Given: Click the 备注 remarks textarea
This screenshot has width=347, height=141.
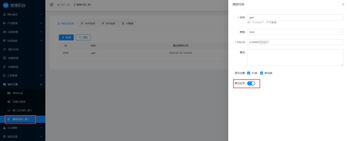Looking at the screenshot, I should click(x=295, y=57).
